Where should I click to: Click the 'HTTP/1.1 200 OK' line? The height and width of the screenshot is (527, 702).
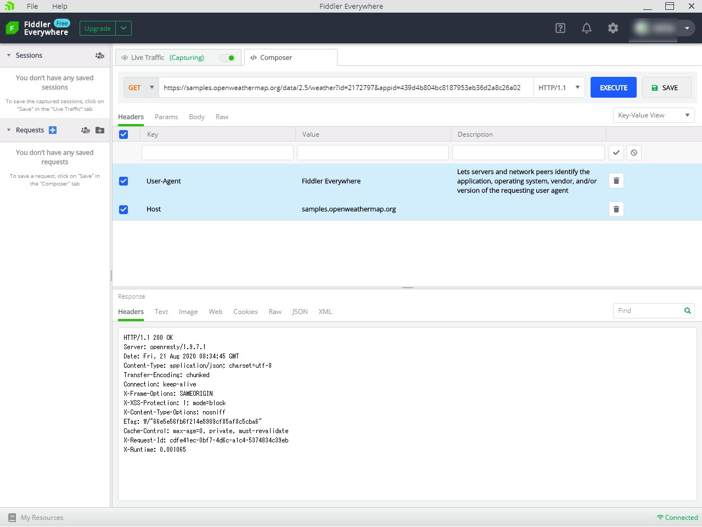(148, 338)
